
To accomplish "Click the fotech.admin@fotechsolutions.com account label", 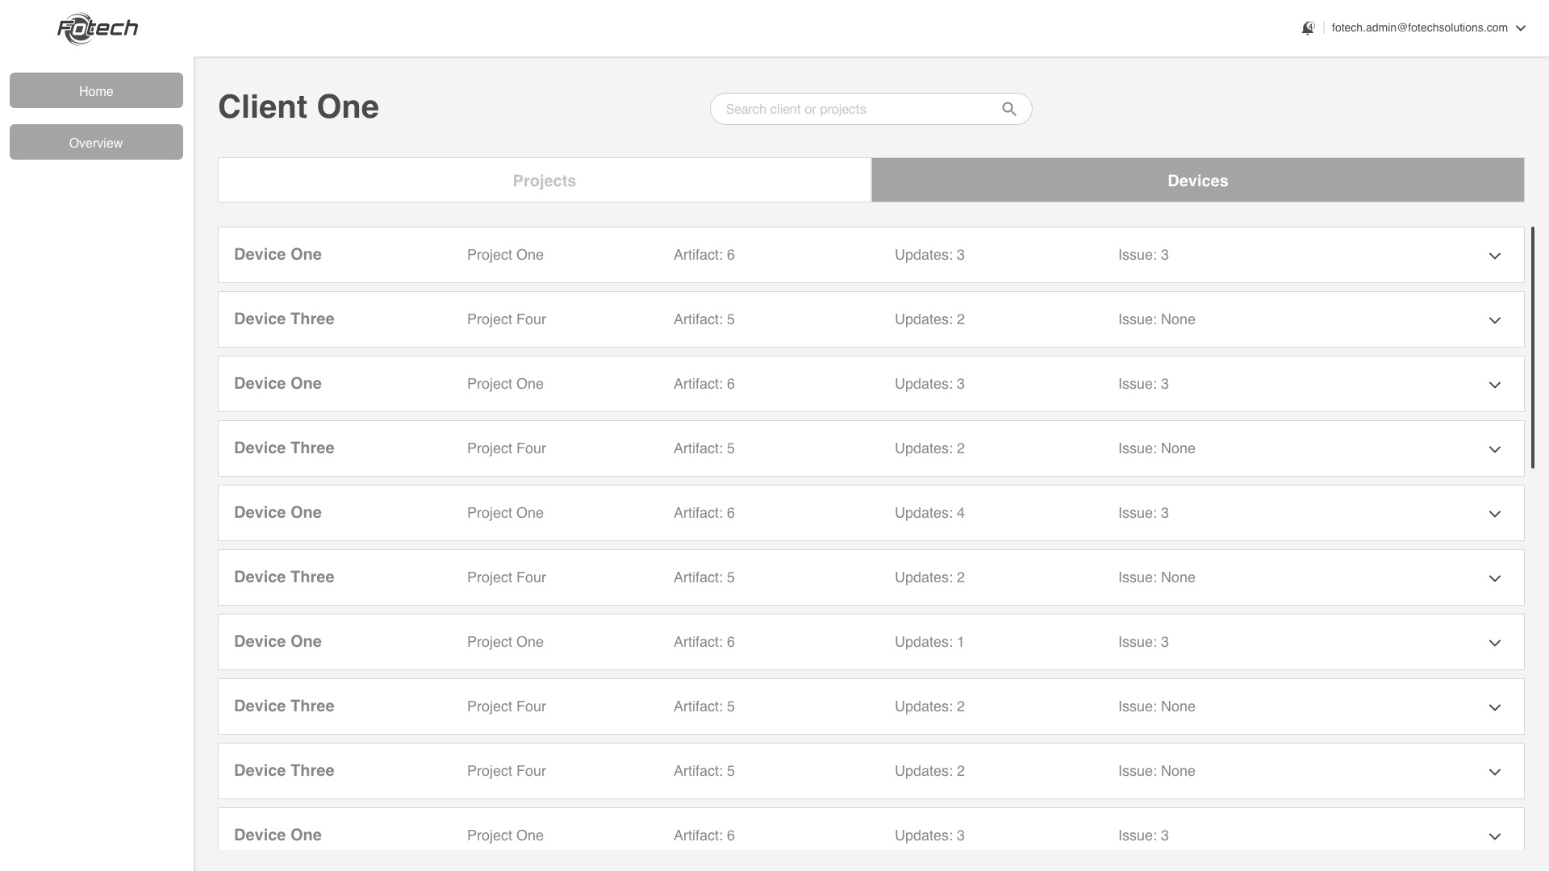I will pyautogui.click(x=1419, y=28).
